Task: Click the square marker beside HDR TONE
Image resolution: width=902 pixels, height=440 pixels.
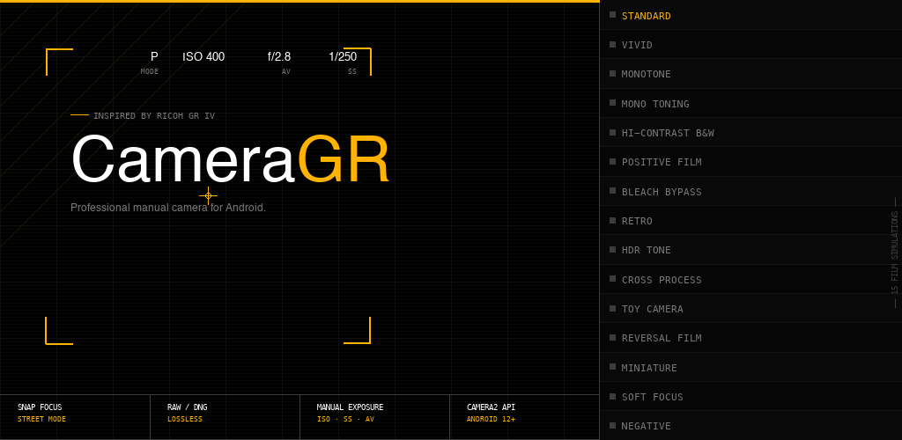Action: pyautogui.click(x=613, y=249)
